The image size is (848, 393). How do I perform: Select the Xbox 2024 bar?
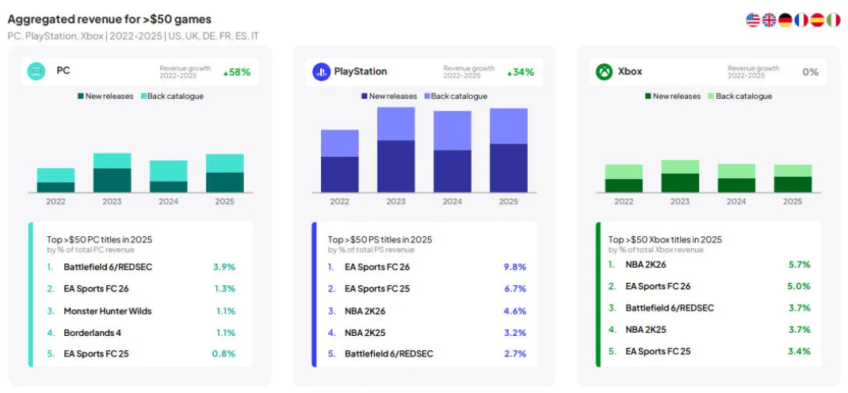pos(736,177)
